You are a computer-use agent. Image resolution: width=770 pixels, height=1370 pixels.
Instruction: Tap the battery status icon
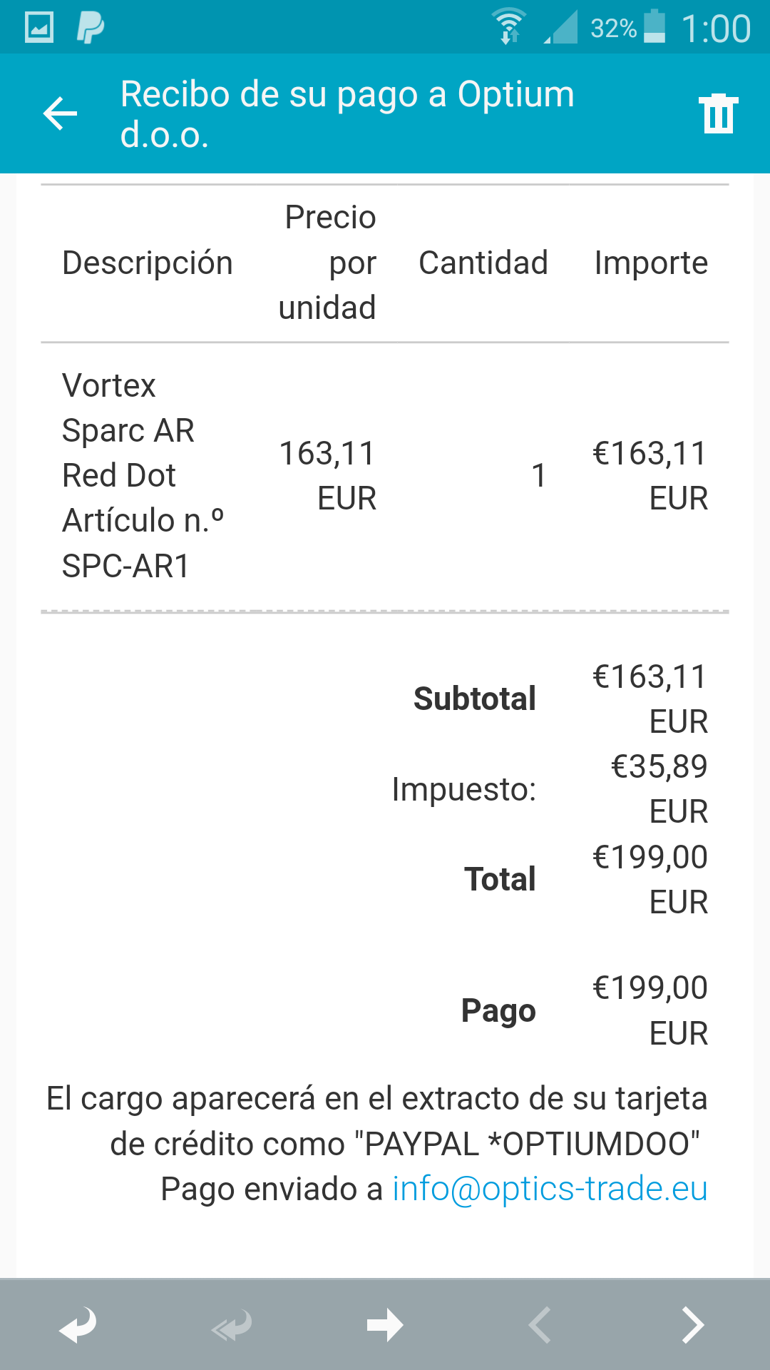[x=654, y=28]
